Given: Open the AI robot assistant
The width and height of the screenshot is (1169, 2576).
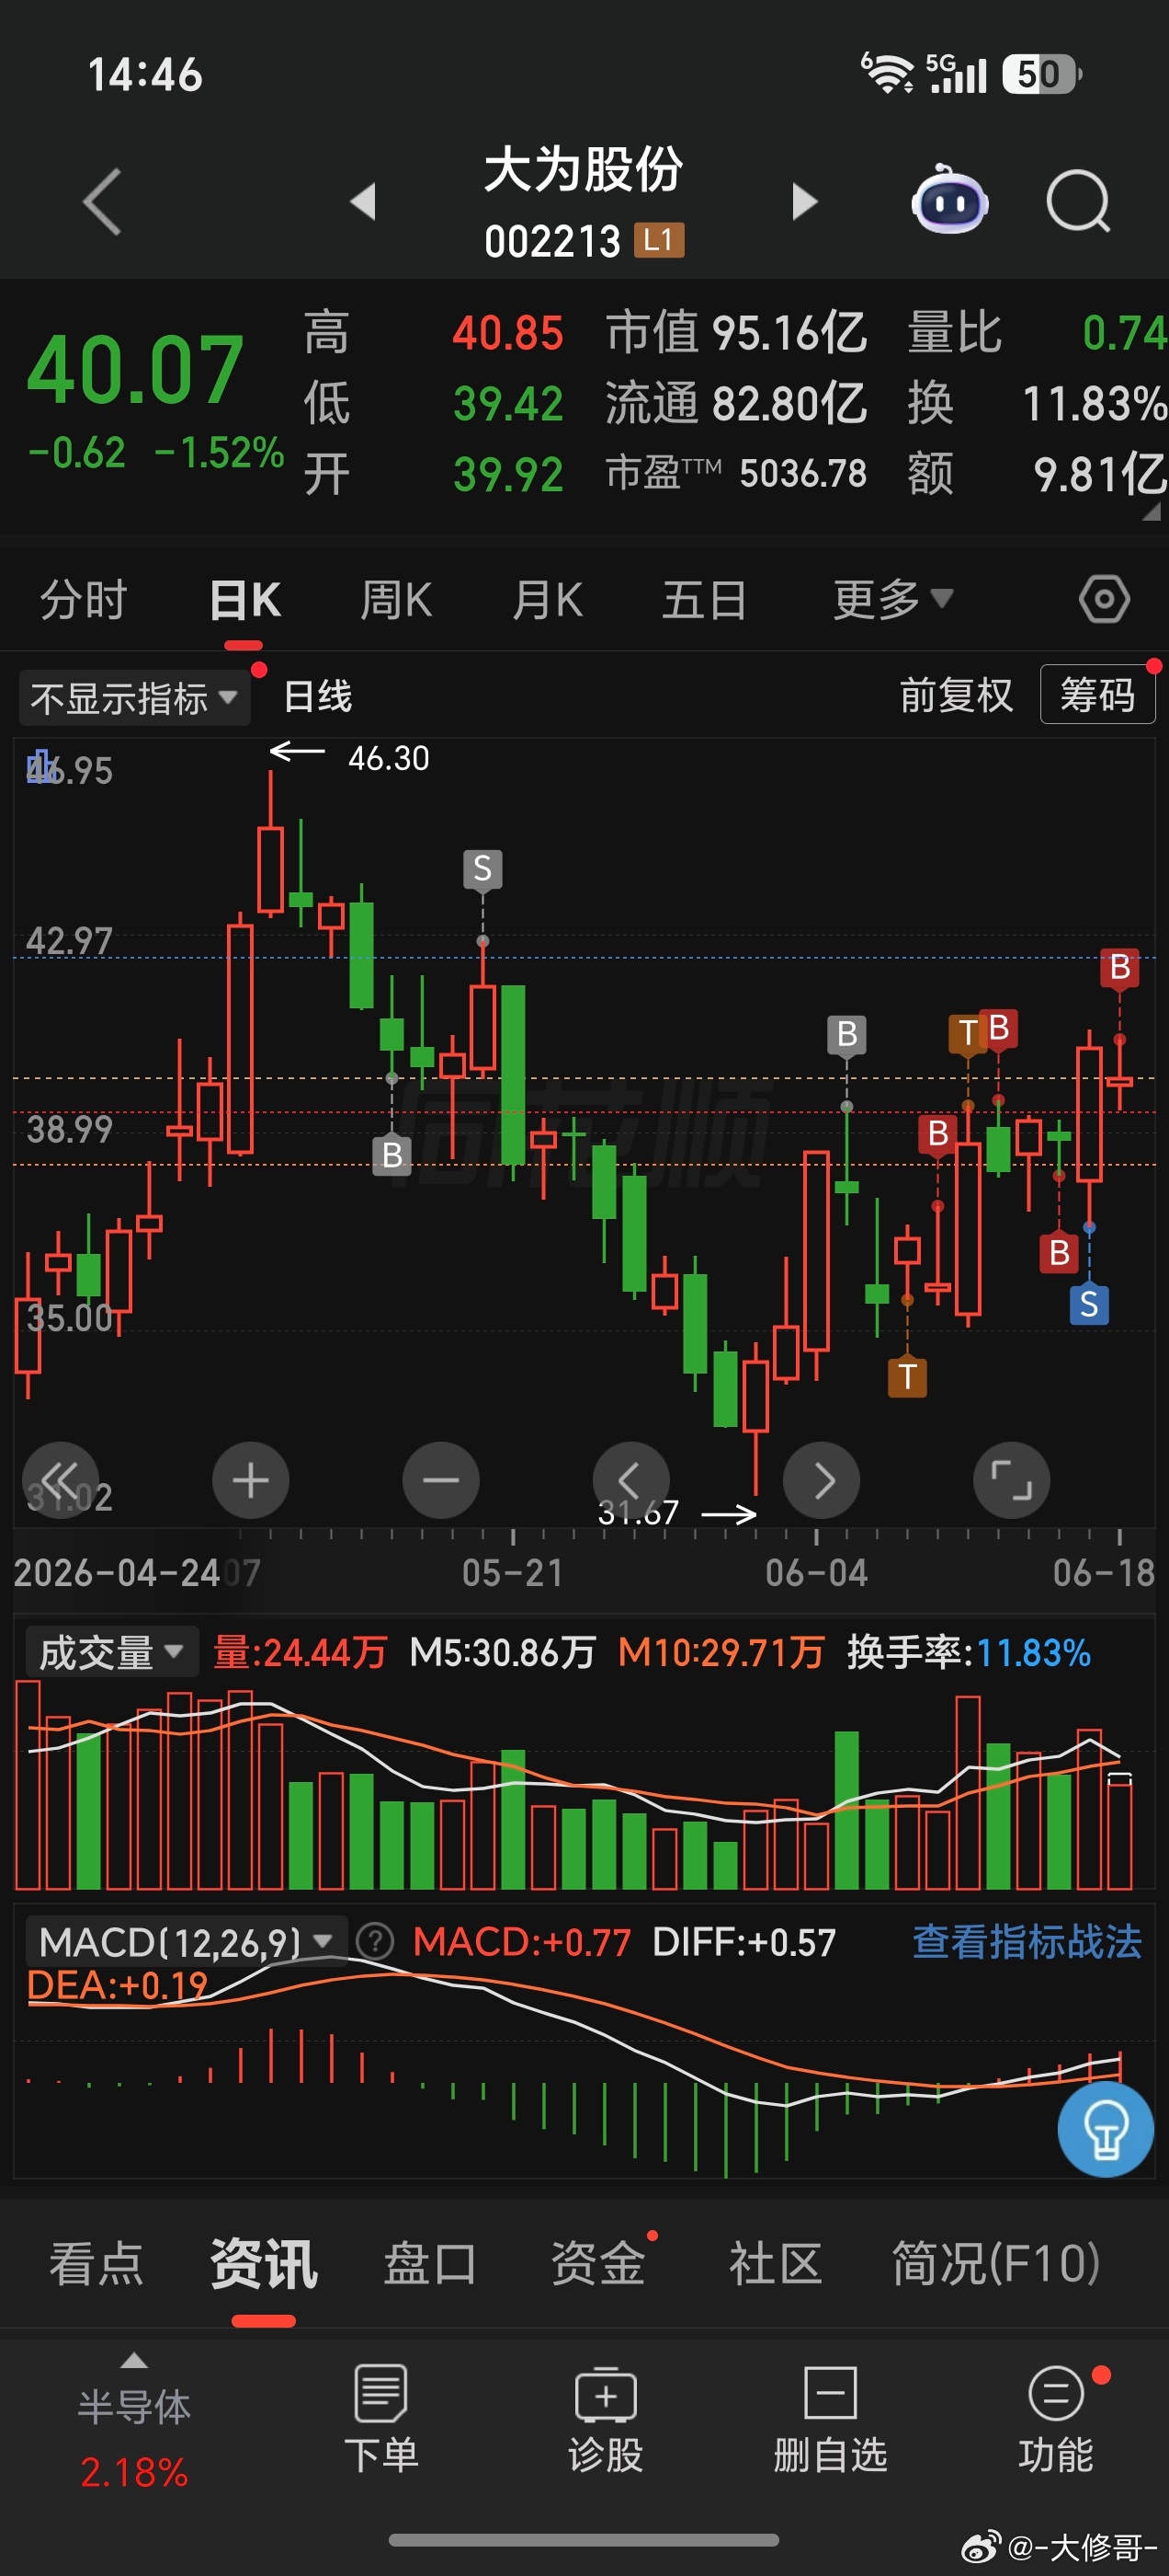Looking at the screenshot, I should [x=949, y=199].
